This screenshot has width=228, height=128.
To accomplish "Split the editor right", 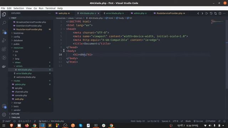I will pyautogui.click(x=220, y=14).
